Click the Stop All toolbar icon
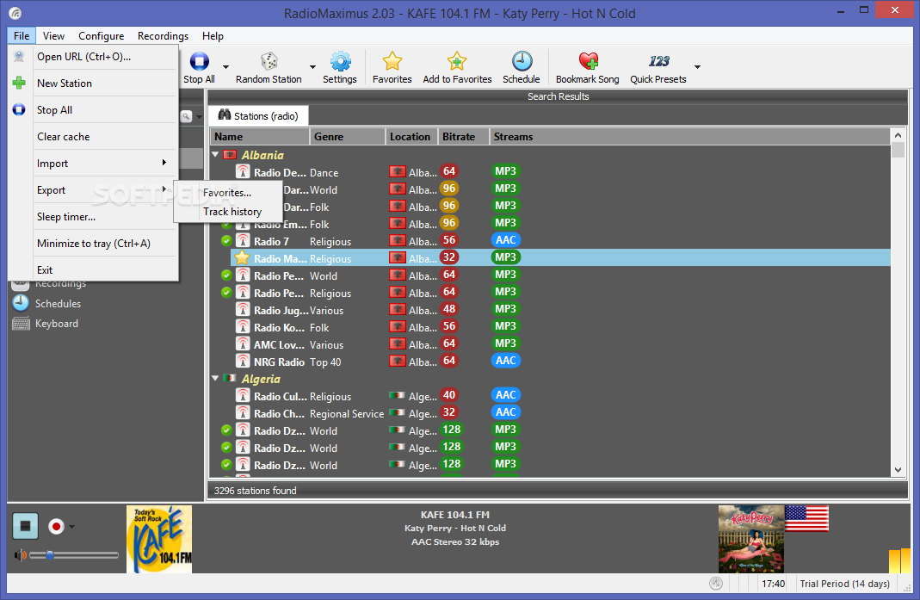920x600 pixels. point(200,61)
